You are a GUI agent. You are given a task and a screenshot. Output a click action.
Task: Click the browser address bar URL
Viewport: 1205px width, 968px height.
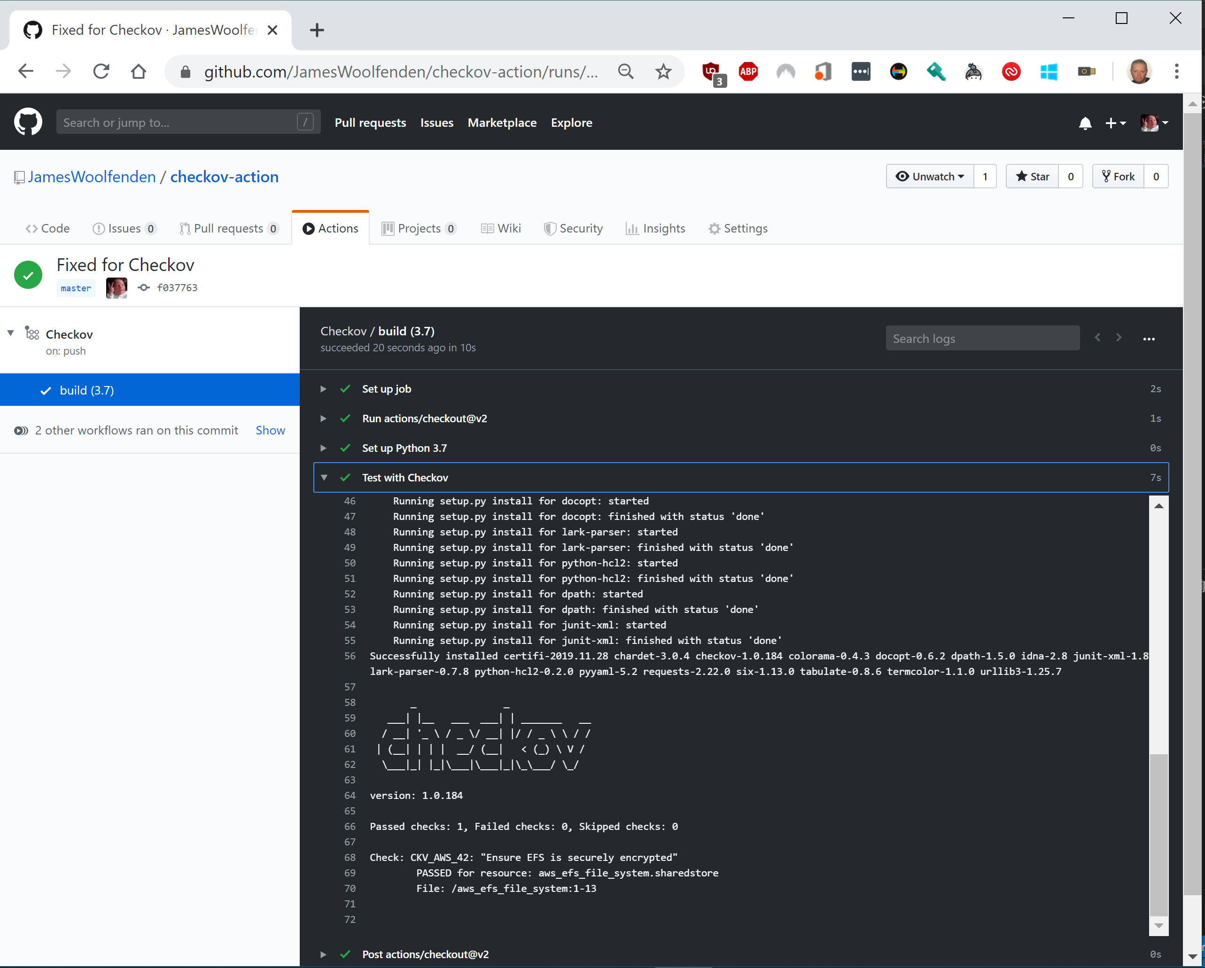pyautogui.click(x=401, y=72)
